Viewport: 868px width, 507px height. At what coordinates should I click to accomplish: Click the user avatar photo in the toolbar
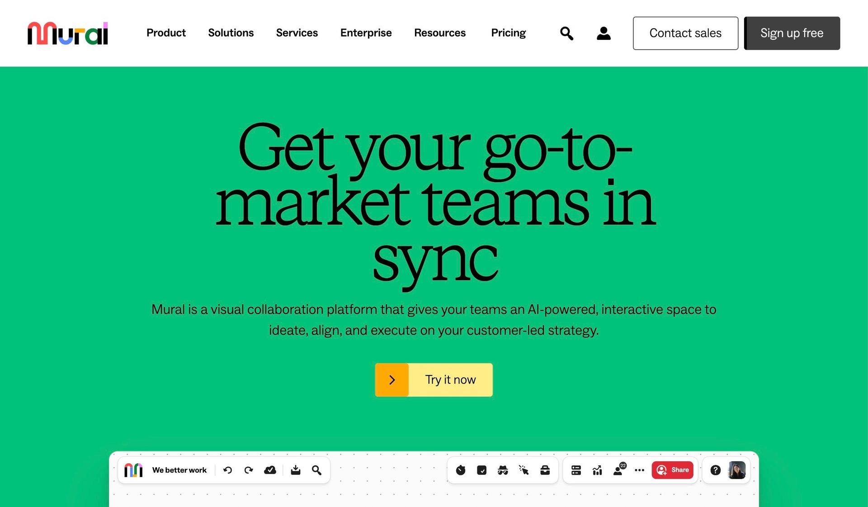click(737, 470)
